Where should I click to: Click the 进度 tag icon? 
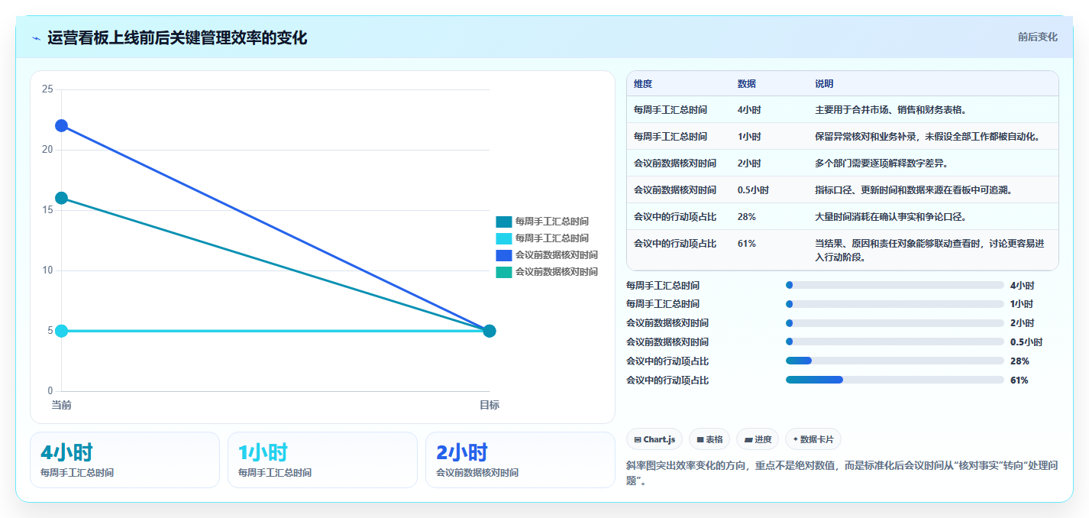(748, 439)
